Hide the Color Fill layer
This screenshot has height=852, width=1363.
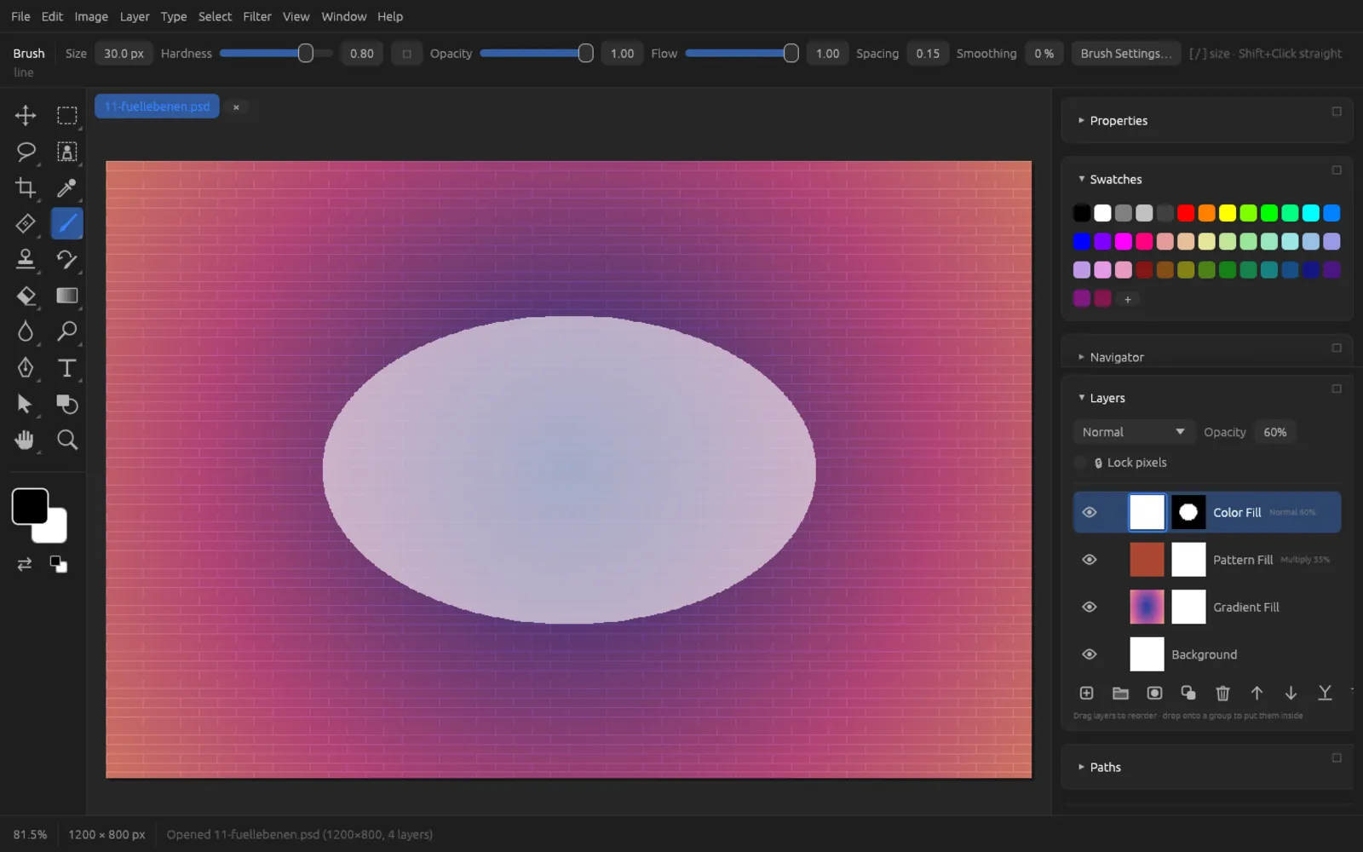(1089, 512)
